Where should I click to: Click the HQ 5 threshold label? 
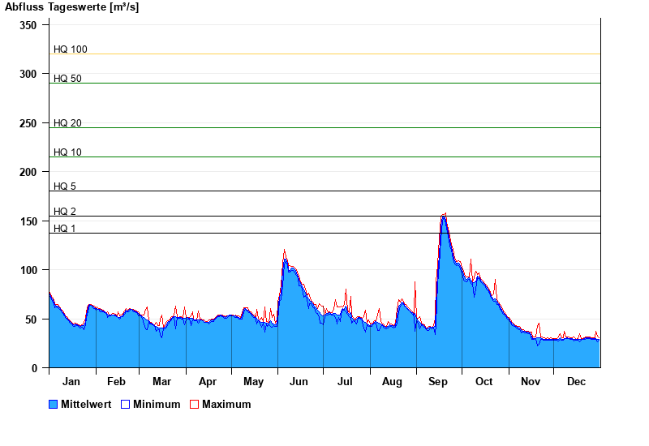[65, 187]
